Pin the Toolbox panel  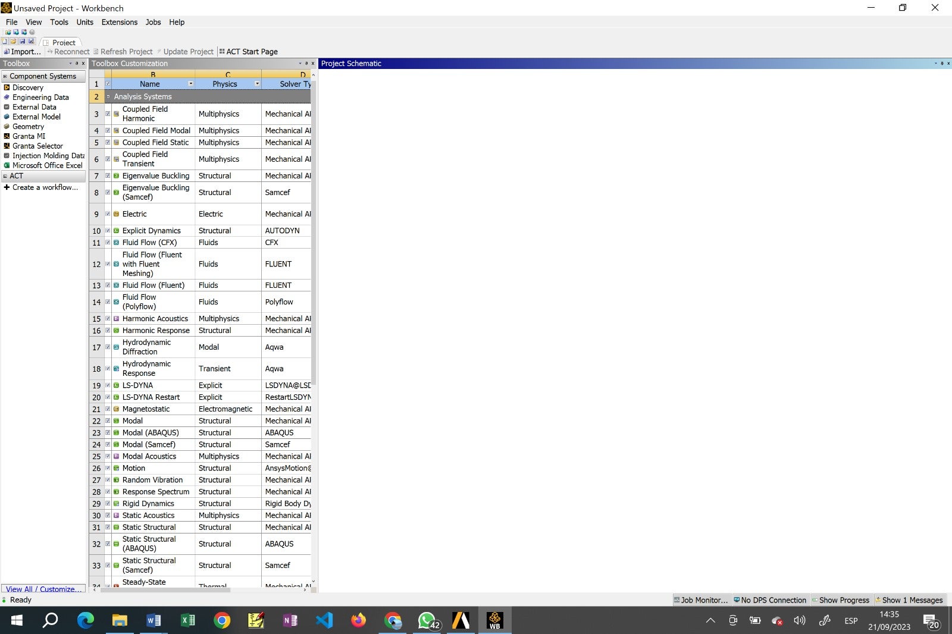77,64
